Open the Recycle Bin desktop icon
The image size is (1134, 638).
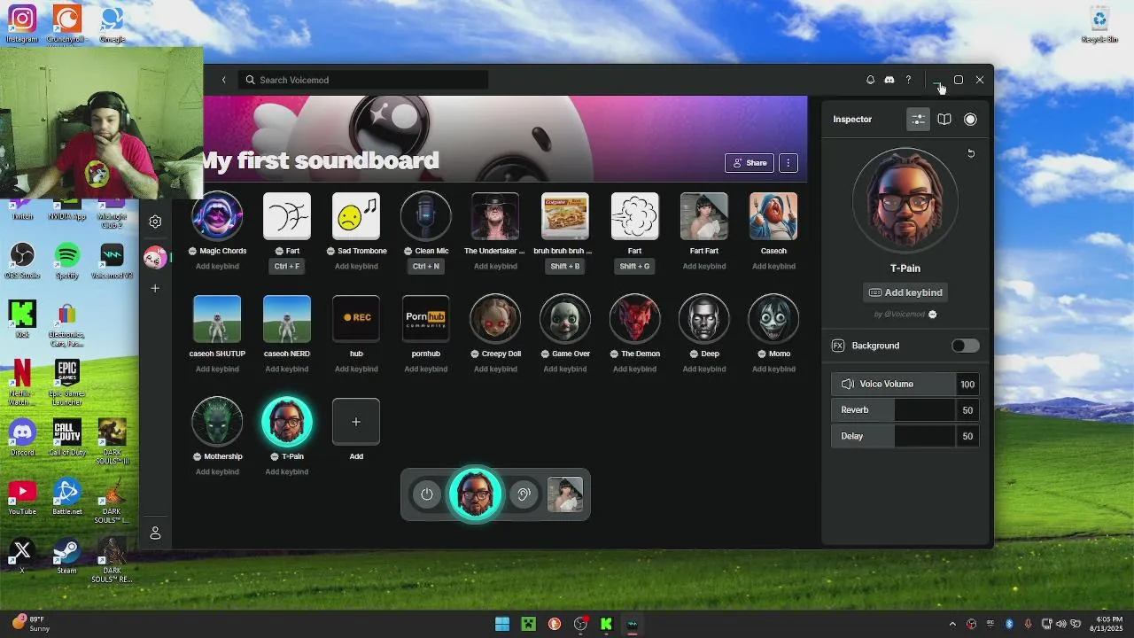pos(1099,25)
